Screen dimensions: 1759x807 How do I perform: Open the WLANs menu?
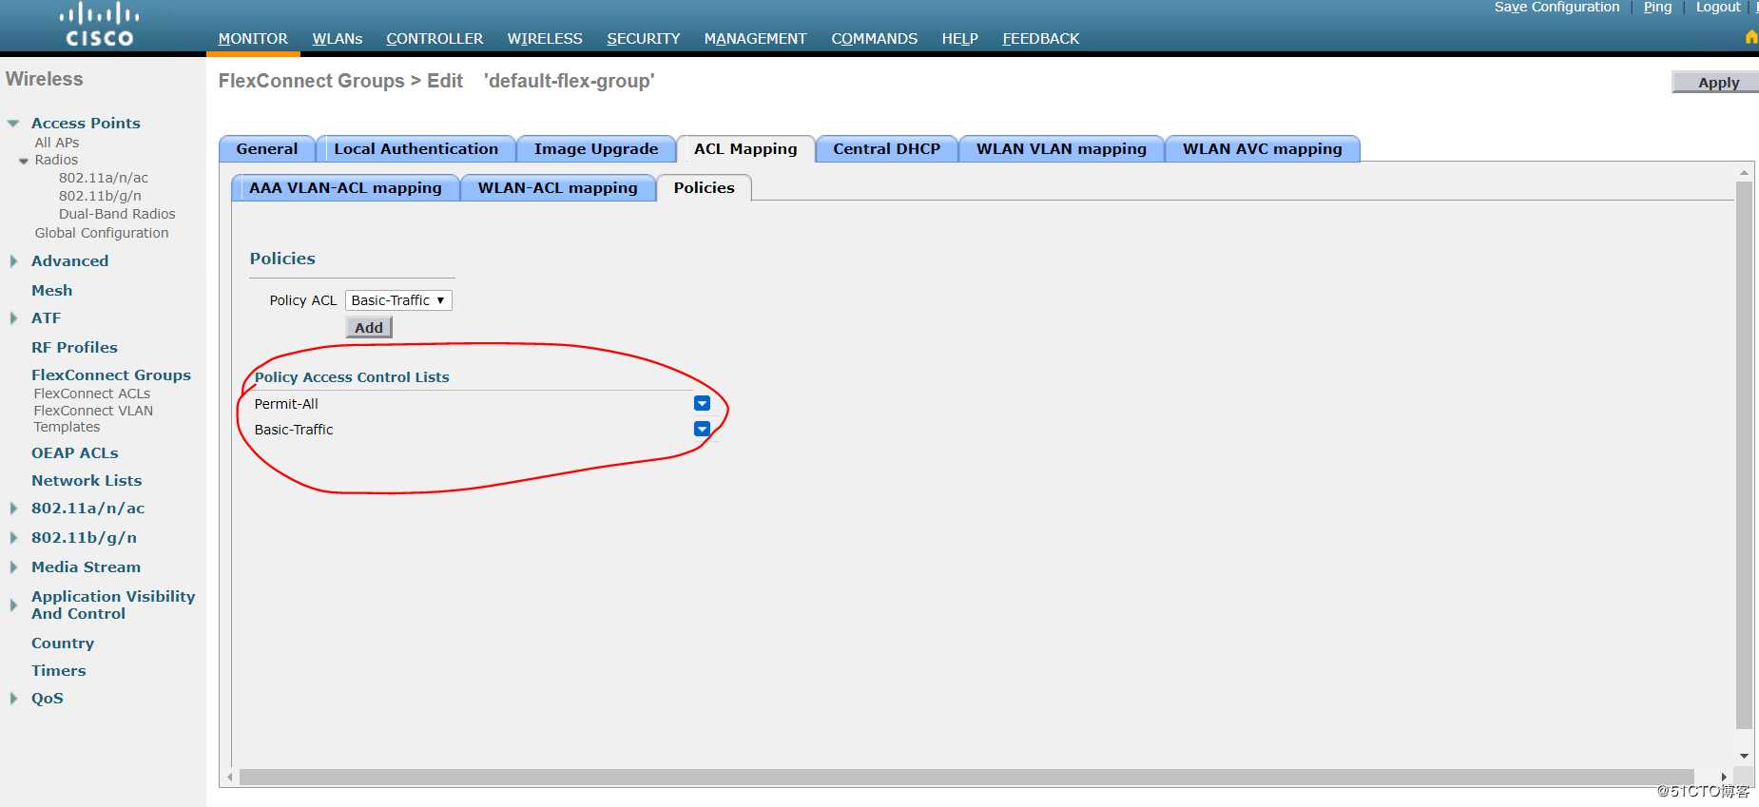click(338, 39)
